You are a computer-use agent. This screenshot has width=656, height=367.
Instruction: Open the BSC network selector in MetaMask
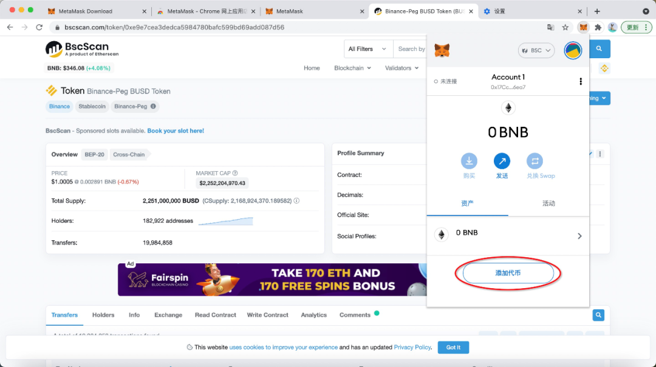[536, 50]
